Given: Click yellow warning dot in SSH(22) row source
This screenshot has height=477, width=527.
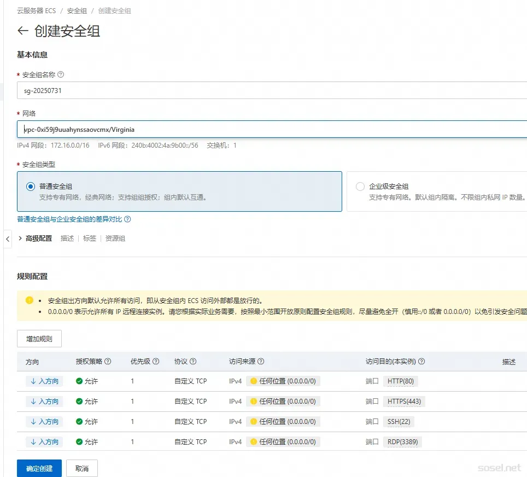Looking at the screenshot, I should coord(254,422).
